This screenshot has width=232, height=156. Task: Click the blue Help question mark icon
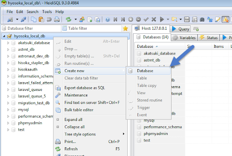pos(108,20)
